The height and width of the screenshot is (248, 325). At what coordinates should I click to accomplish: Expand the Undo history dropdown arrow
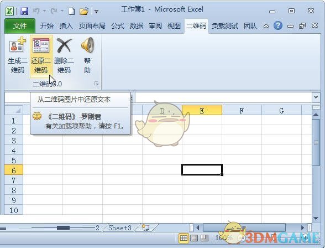(44, 11)
